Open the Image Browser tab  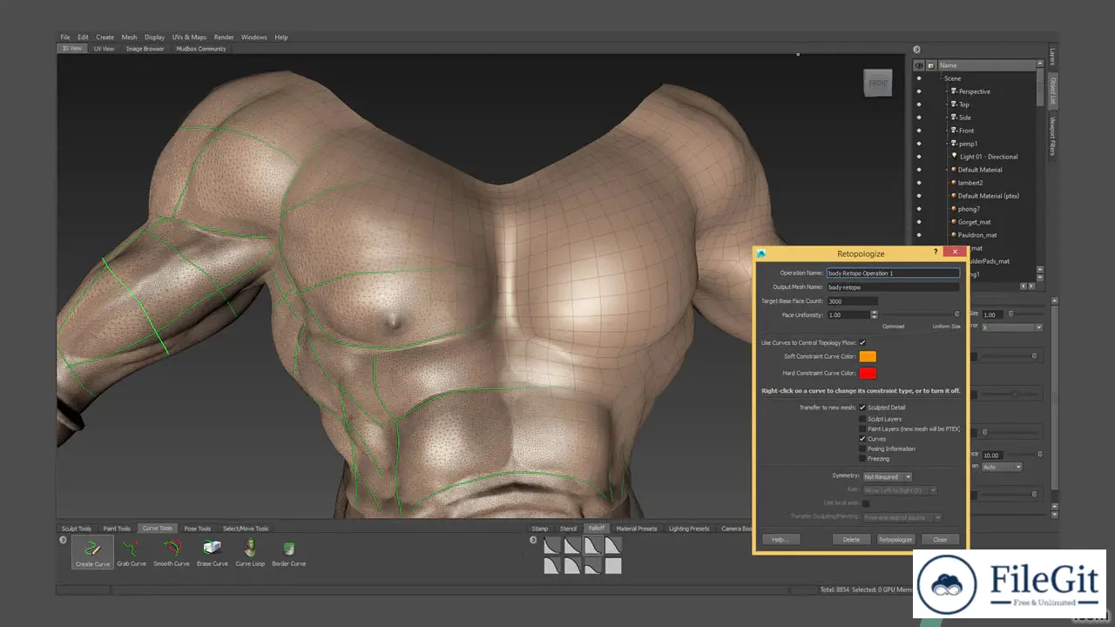click(x=145, y=49)
